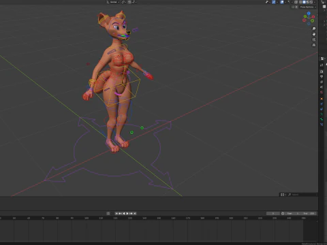Click the zoom magnifier in viewport navigation
This screenshot has width=327, height=245.
point(314,29)
